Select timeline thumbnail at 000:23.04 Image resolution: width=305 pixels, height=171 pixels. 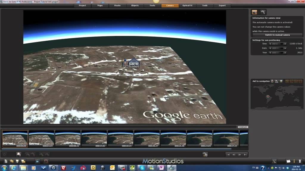click(200, 139)
